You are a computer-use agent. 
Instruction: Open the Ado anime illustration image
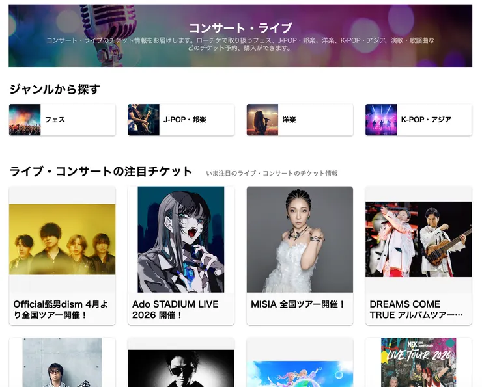click(181, 239)
